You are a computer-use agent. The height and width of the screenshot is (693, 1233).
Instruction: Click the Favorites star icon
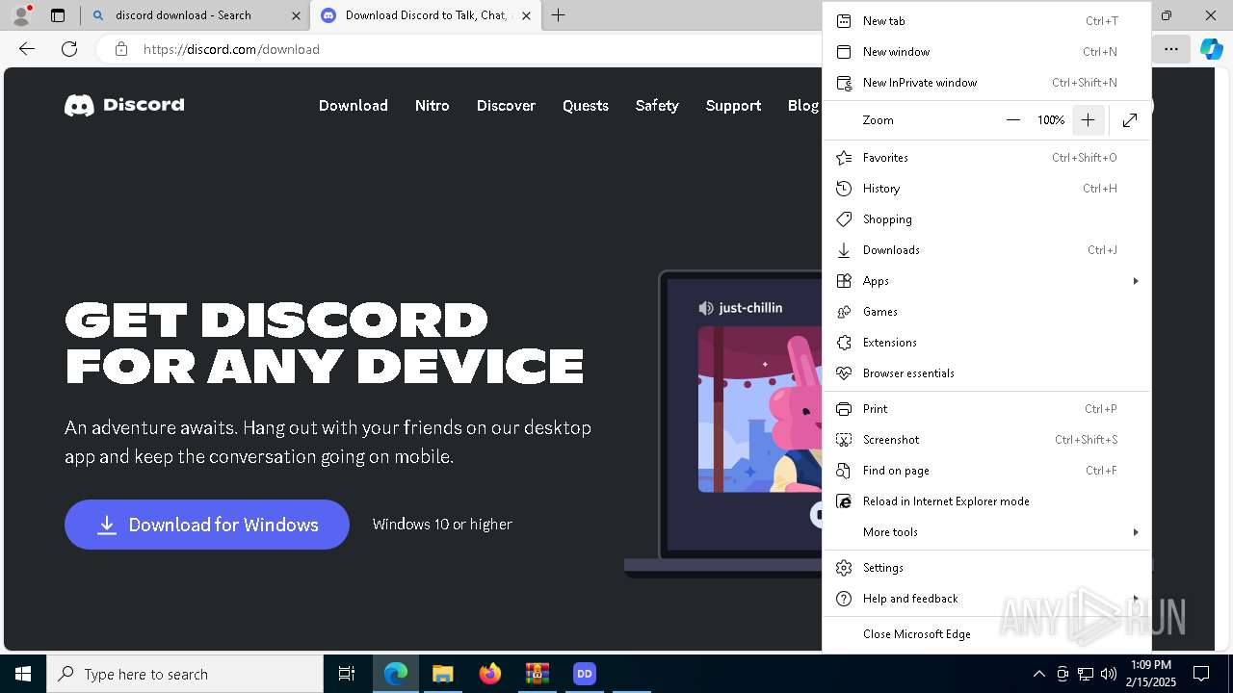[844, 158]
